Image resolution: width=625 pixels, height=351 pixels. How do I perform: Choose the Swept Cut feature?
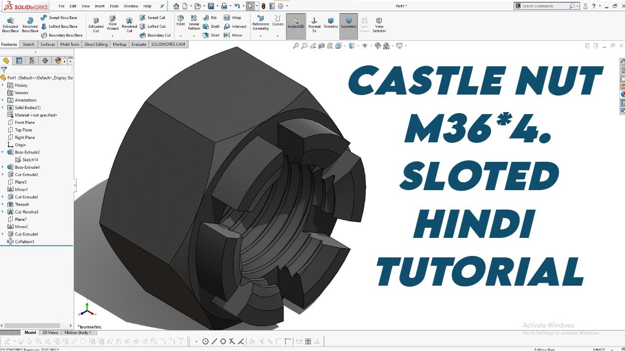[x=152, y=18]
